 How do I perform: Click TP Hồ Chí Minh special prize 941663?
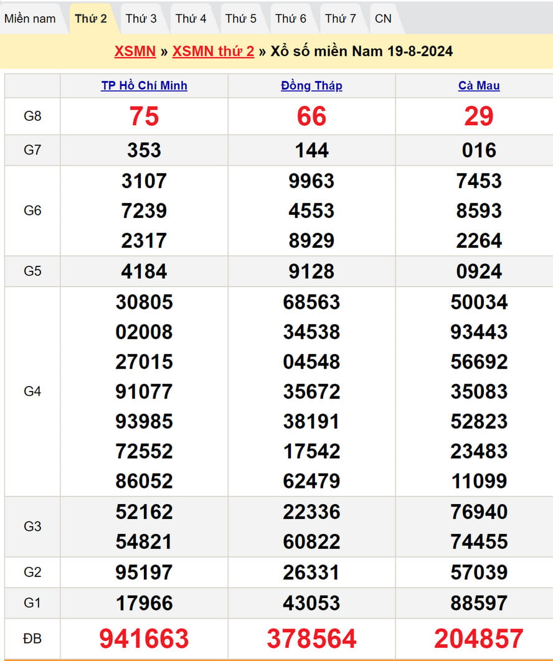point(144,639)
